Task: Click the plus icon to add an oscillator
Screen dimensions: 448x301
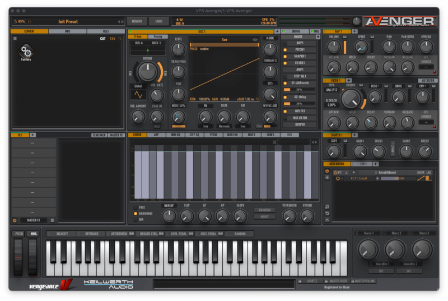Action: (278, 32)
